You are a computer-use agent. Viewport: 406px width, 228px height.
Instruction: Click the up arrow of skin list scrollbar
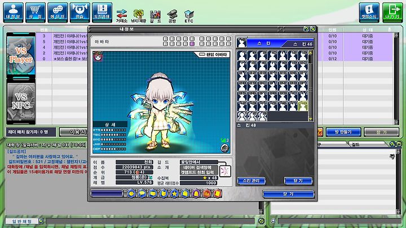pyautogui.click(x=311, y=52)
